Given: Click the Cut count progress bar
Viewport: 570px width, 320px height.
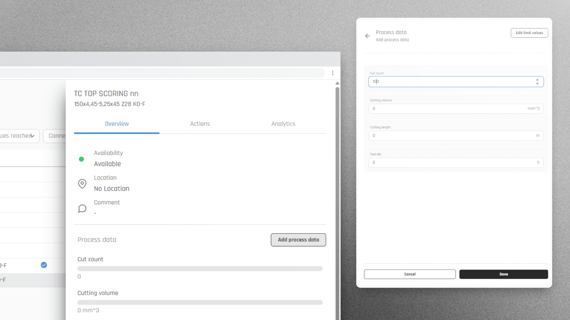Looking at the screenshot, I should tap(200, 269).
